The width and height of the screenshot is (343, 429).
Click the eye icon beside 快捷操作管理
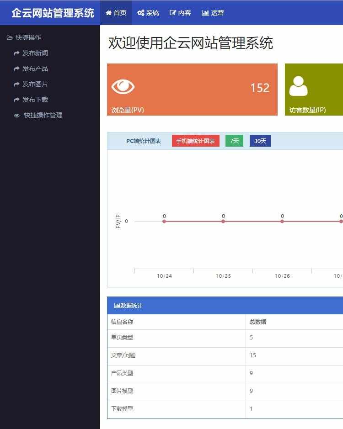17,116
